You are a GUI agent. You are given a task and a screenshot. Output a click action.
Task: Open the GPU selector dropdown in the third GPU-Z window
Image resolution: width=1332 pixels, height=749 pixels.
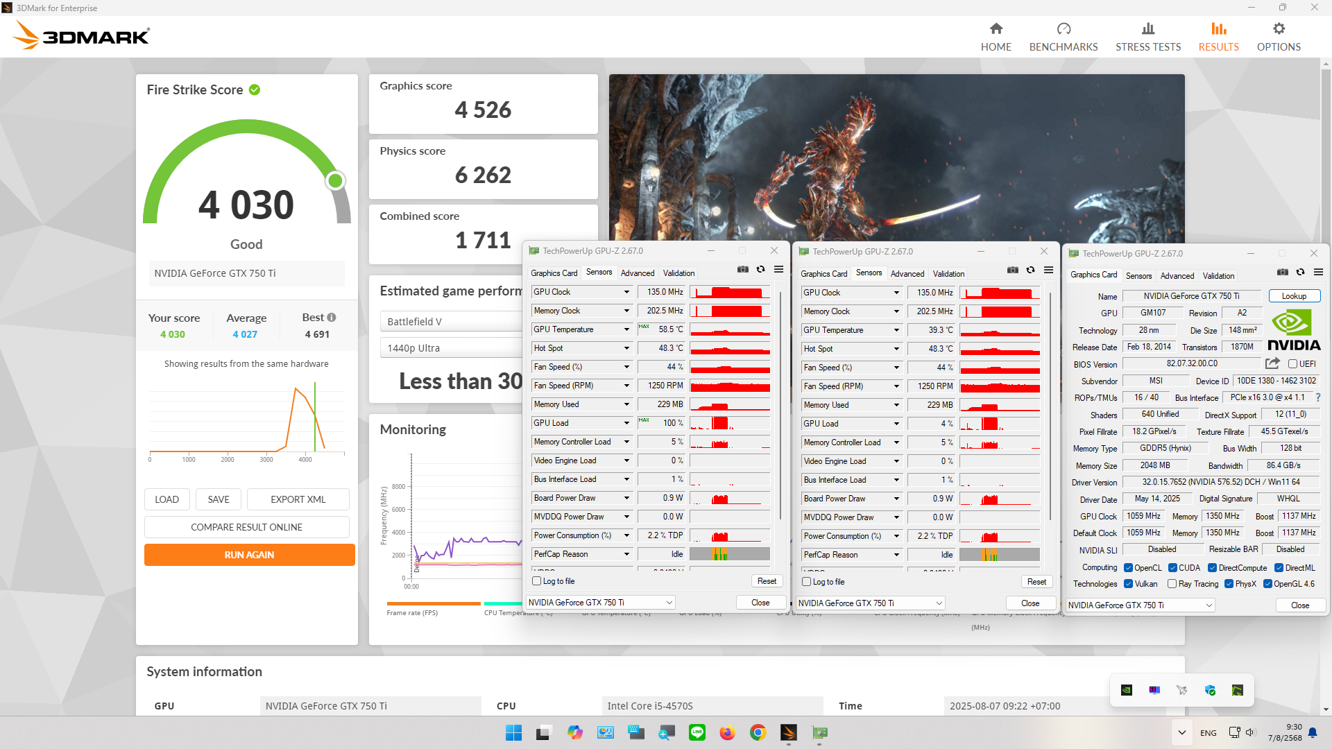(1209, 605)
